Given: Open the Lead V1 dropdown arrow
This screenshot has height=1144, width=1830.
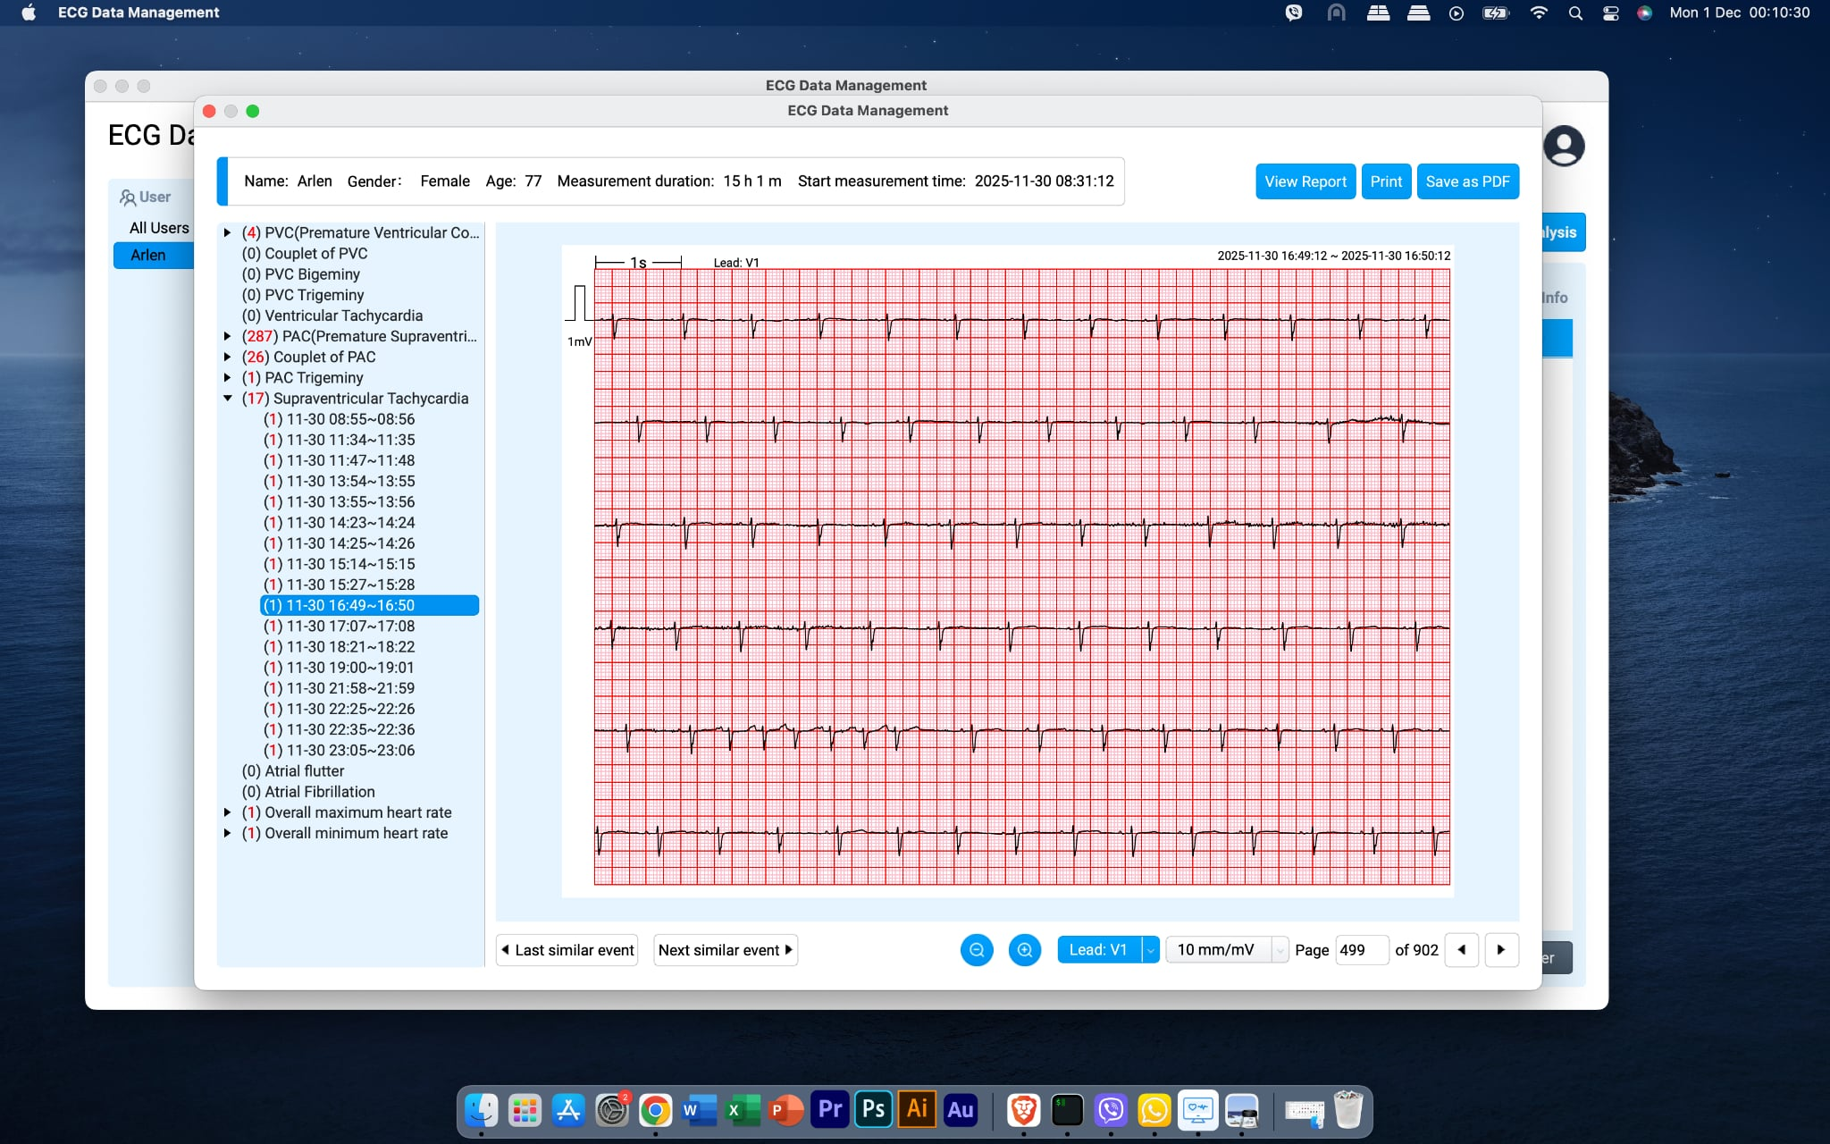Looking at the screenshot, I should pyautogui.click(x=1151, y=950).
